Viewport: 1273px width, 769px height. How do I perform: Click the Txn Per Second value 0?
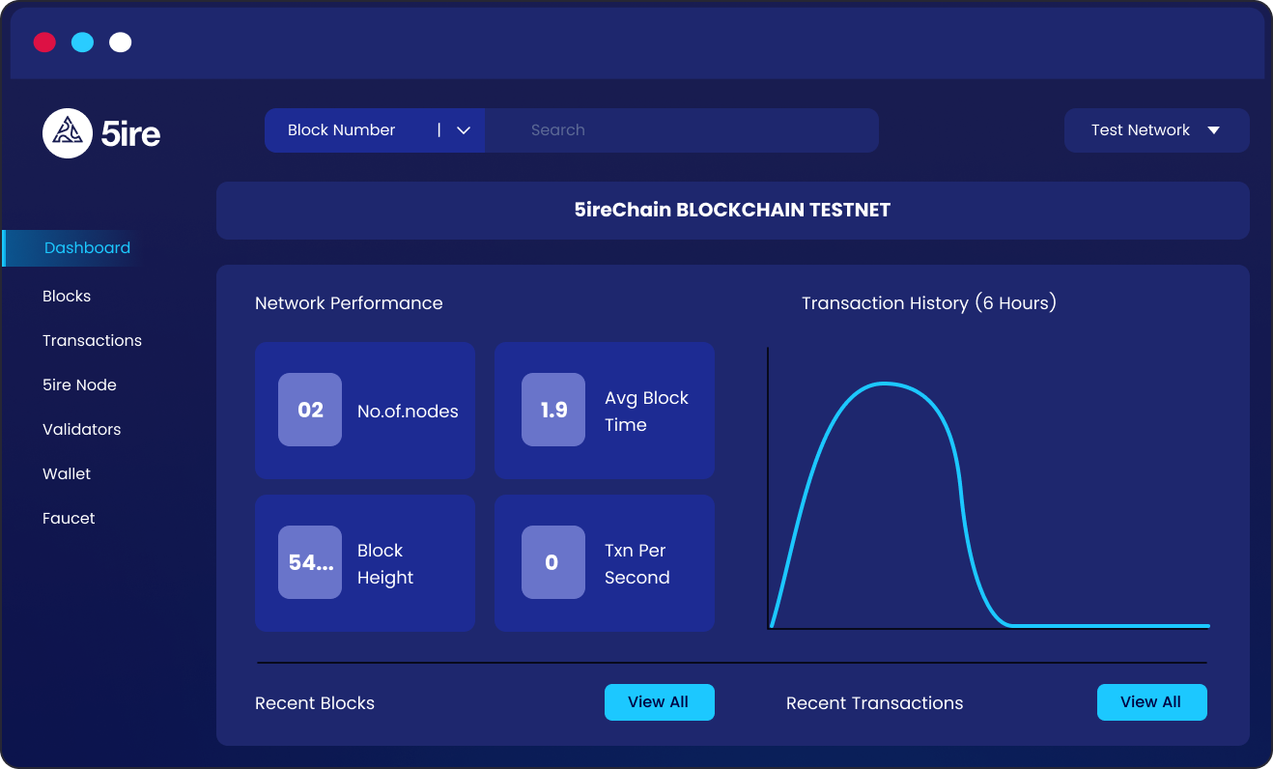[x=553, y=562]
